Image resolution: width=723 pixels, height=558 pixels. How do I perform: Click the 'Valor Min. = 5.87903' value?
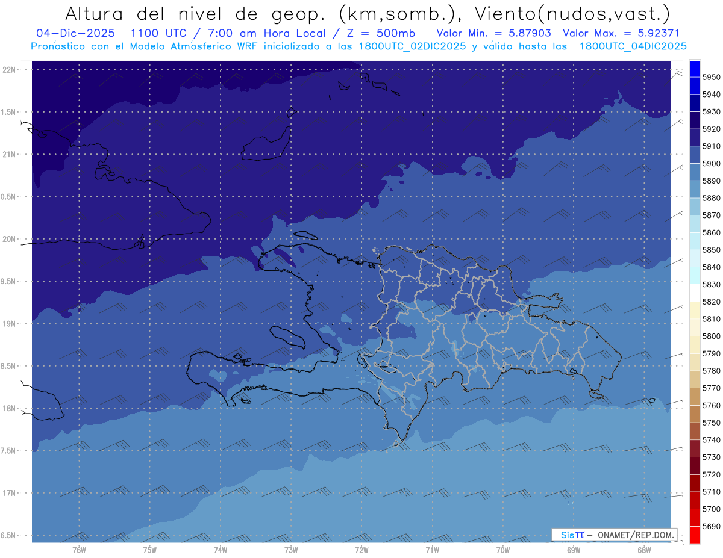click(493, 33)
